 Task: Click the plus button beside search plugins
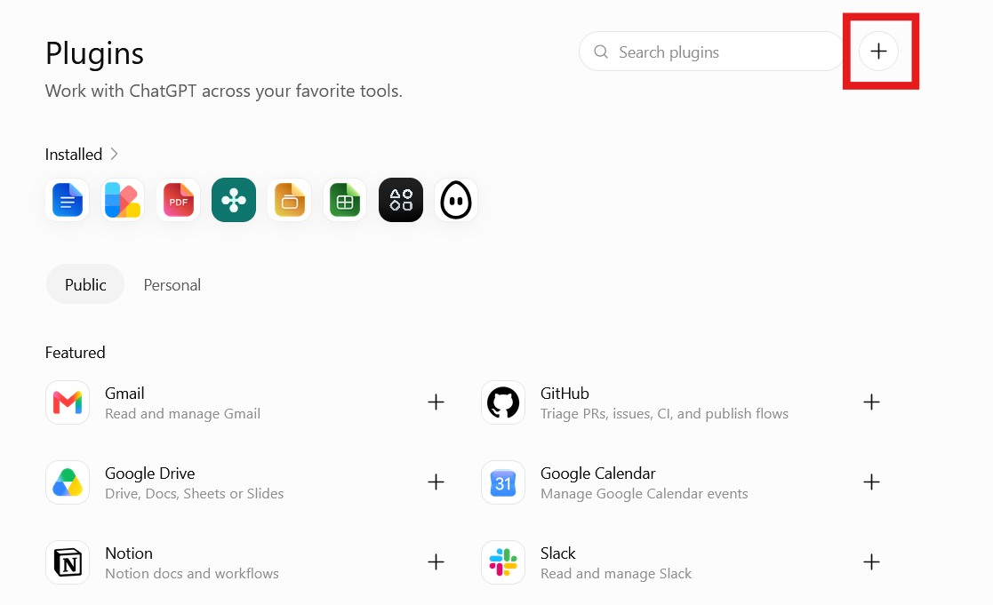pos(878,52)
